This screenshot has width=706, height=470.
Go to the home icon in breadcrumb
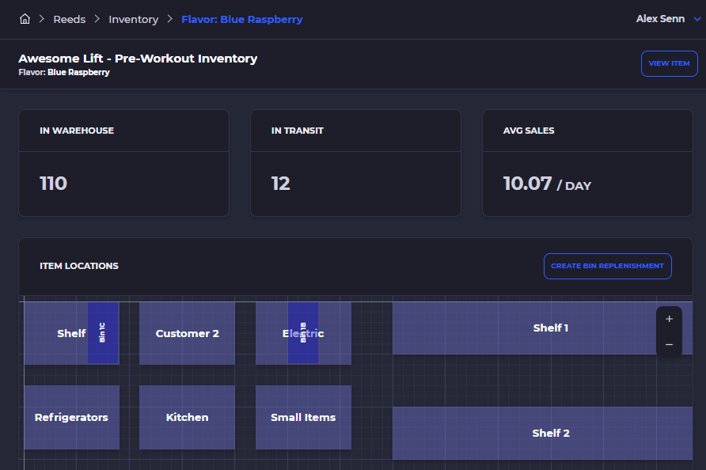pyautogui.click(x=25, y=19)
